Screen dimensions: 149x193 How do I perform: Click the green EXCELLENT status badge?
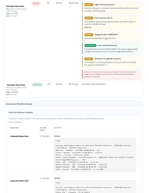click(x=37, y=85)
